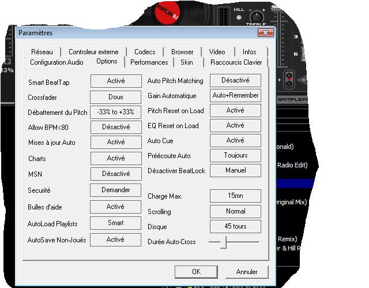The width and height of the screenshot is (369, 288).
Task: Open the Performances tab
Action: click(x=149, y=62)
